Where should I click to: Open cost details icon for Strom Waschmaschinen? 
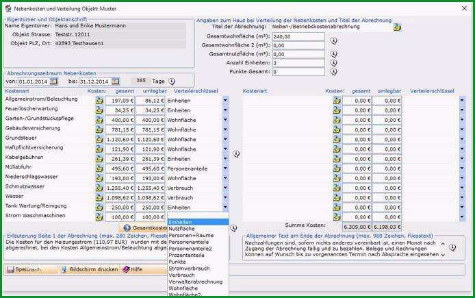coord(99,217)
